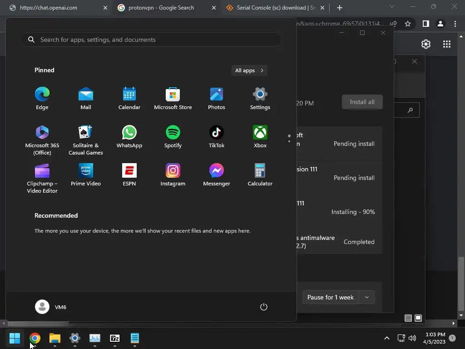Viewport: 465px width, 349px height.
Task: Switch to large view icon in background window
Action: click(x=418, y=318)
